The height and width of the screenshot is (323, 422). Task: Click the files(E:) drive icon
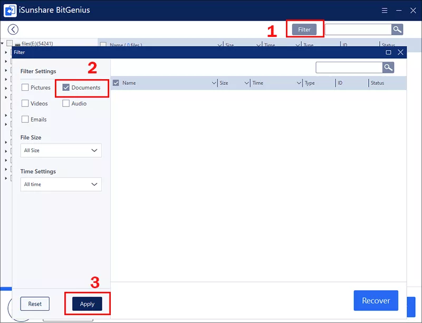(x=17, y=44)
